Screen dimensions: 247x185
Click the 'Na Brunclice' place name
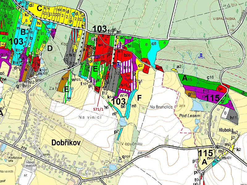pyautogui.click(x=161, y=107)
